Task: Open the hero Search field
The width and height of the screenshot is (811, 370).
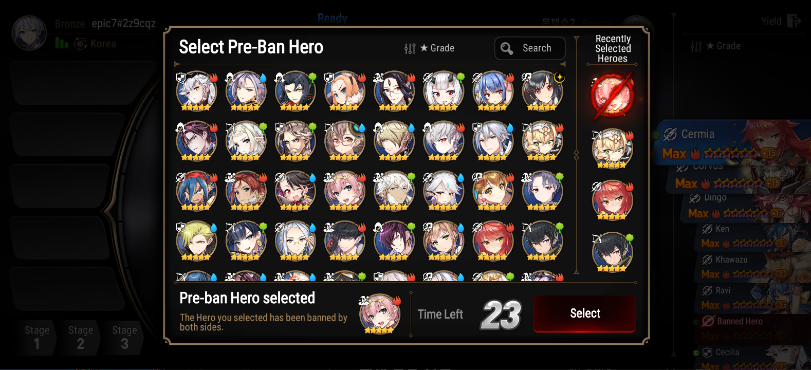Action: point(530,48)
